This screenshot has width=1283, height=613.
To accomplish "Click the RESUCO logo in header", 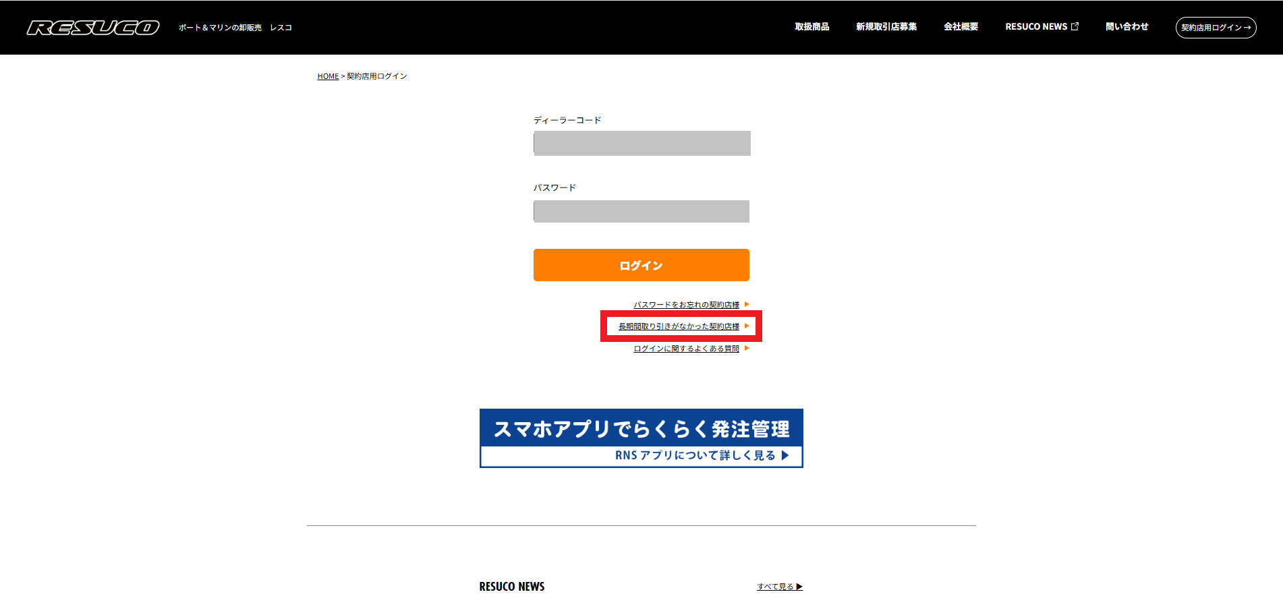I will [x=93, y=28].
